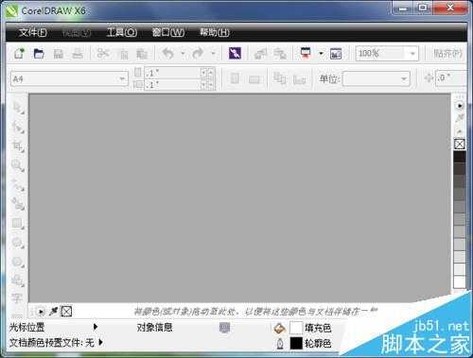This screenshot has height=358, width=473.
Task: Open the 帮助(H) menu
Action: 215,32
